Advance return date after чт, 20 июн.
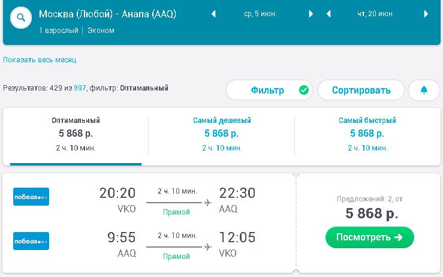443x277 pixels. coord(426,14)
